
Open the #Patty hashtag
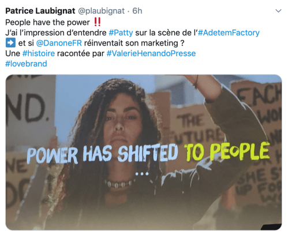point(121,33)
